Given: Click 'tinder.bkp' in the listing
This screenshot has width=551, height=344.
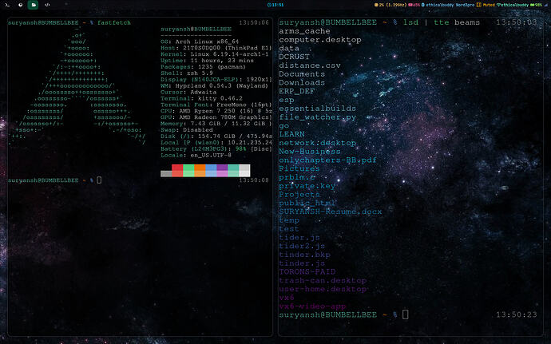Looking at the screenshot, I should [x=304, y=255].
